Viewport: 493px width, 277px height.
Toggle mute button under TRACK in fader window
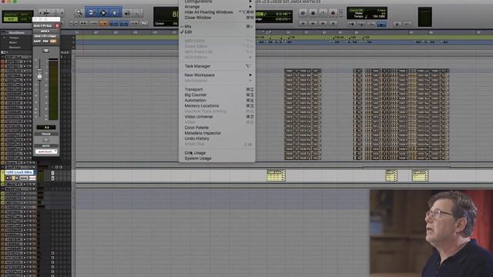pos(46,140)
